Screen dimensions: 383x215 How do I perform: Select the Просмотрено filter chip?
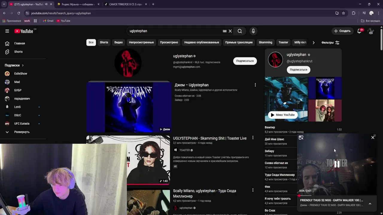pos(169,42)
